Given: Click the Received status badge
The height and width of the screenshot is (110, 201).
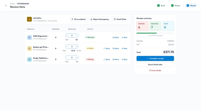Looking at the screenshot, I should (90, 37).
